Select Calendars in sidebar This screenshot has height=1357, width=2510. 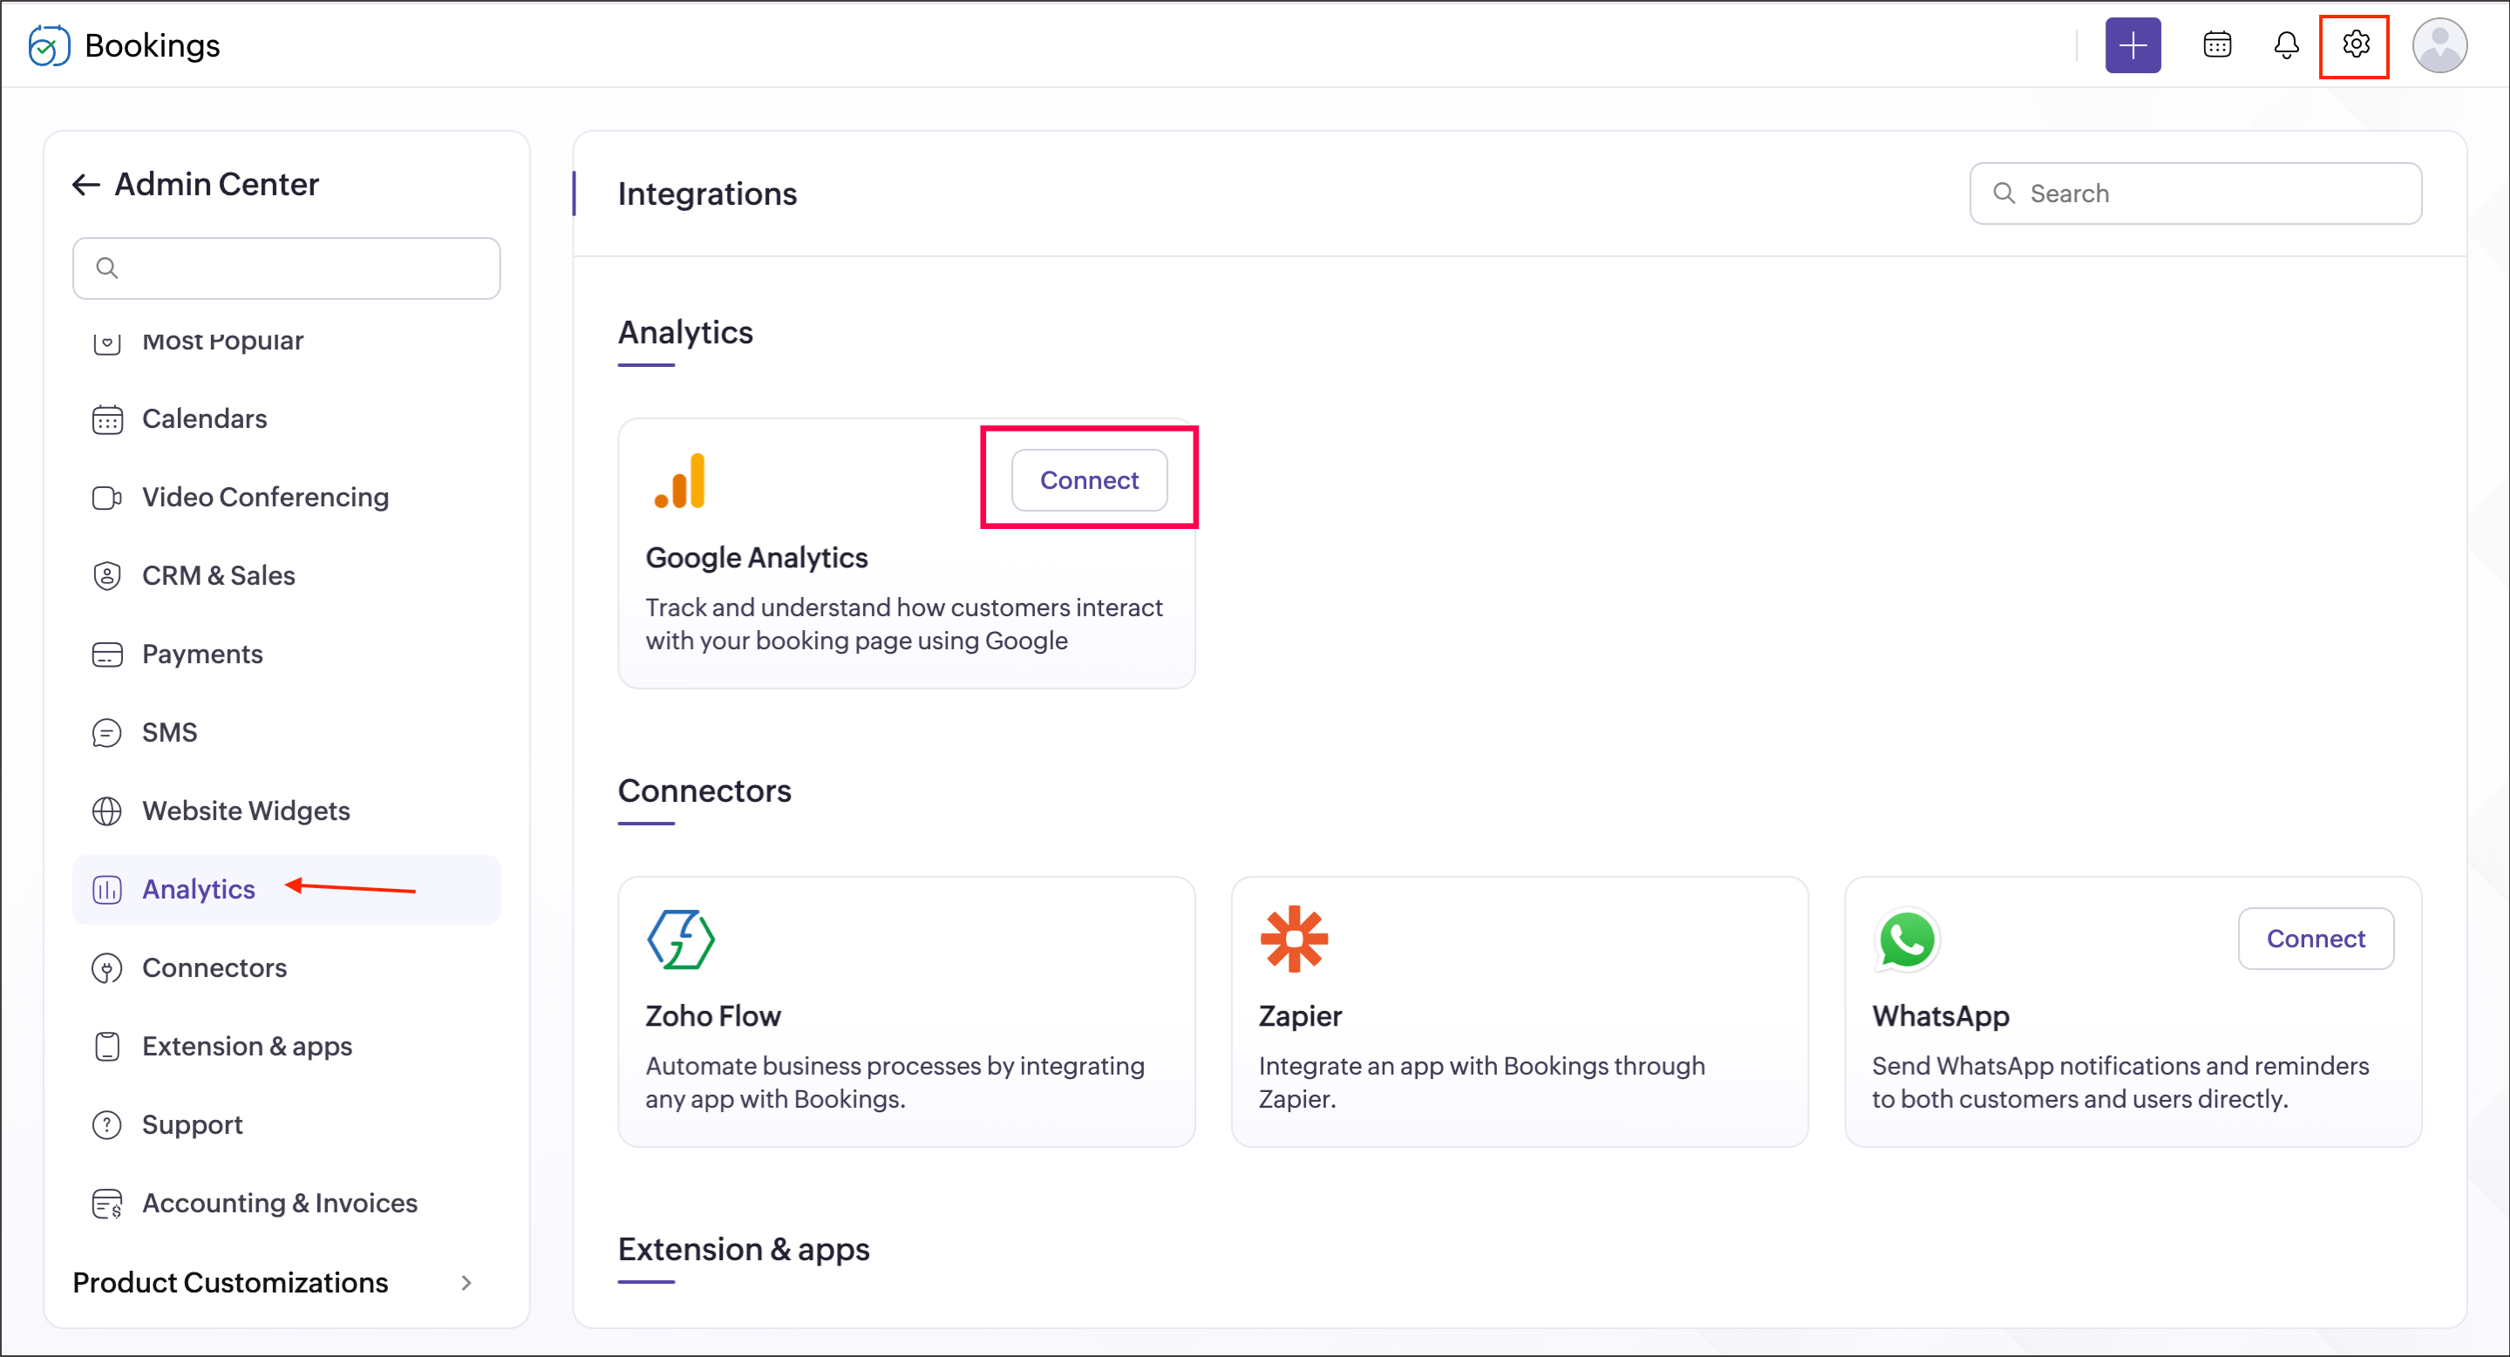204,419
